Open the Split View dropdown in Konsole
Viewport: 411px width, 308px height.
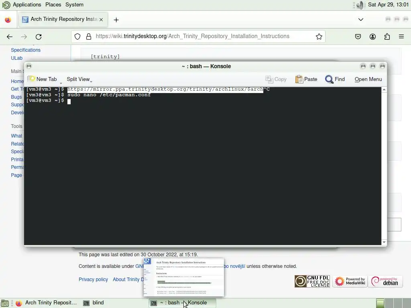click(x=79, y=79)
